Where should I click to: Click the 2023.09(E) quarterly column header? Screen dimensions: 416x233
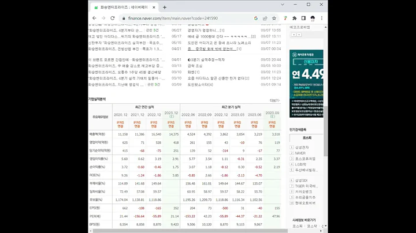click(273, 114)
